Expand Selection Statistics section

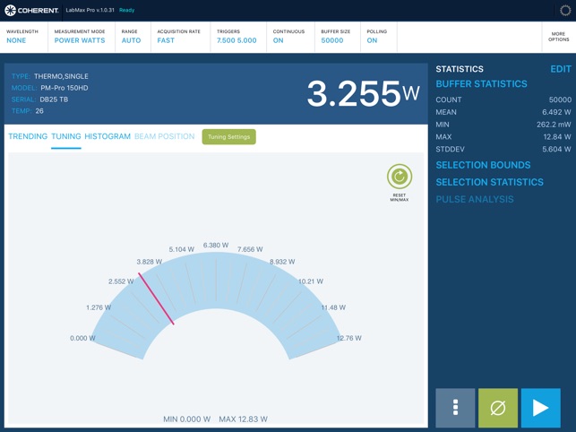[490, 182]
